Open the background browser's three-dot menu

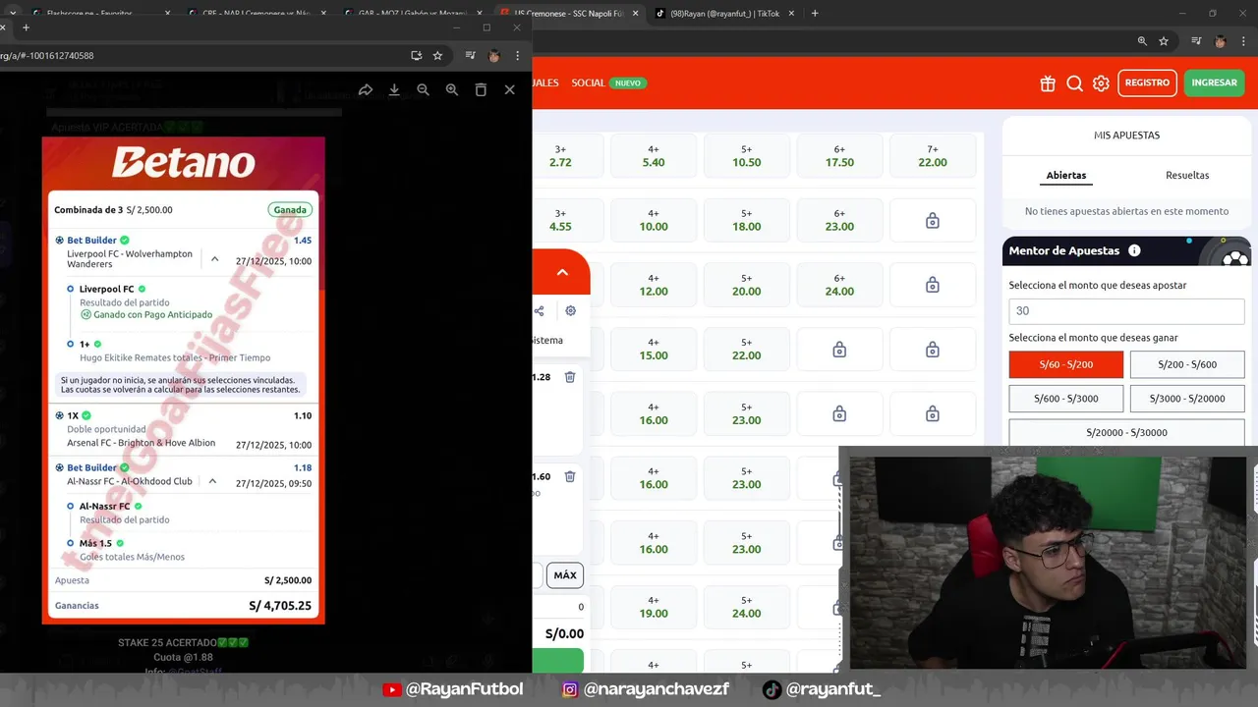pos(1243,41)
